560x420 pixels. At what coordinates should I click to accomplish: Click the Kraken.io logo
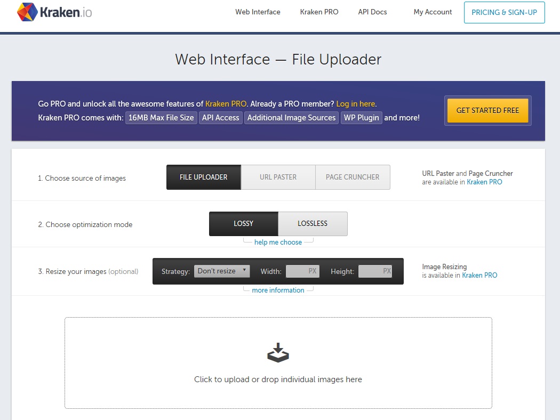click(54, 12)
